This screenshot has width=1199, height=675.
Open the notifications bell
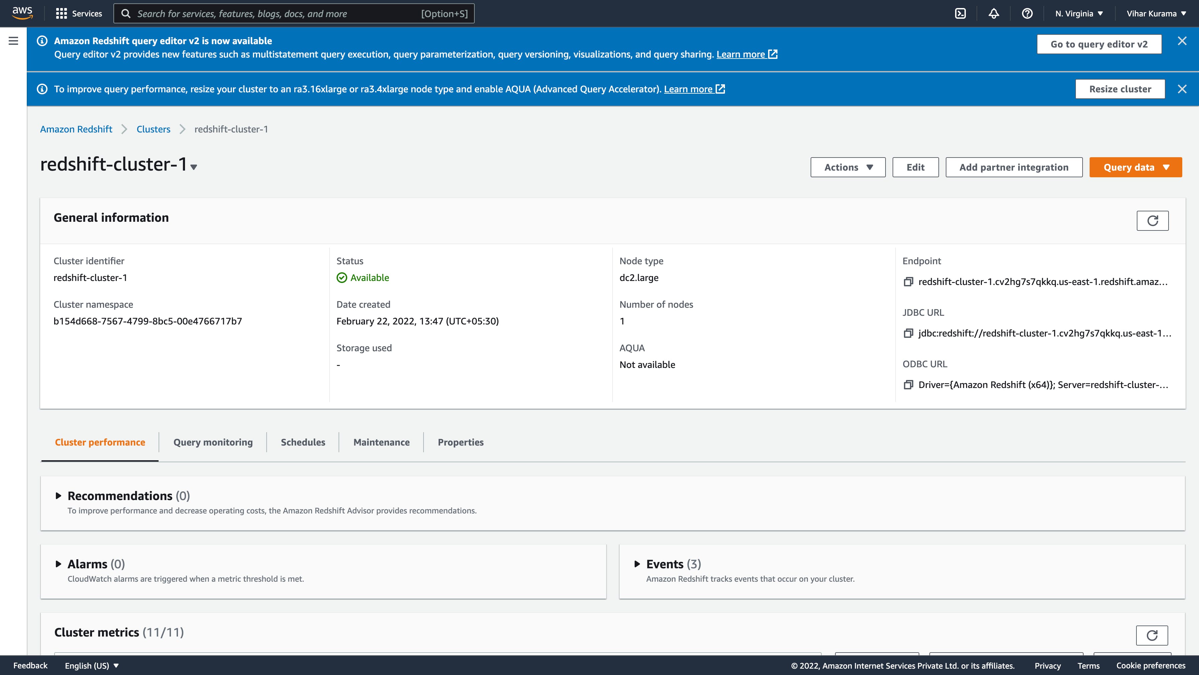tap(994, 13)
